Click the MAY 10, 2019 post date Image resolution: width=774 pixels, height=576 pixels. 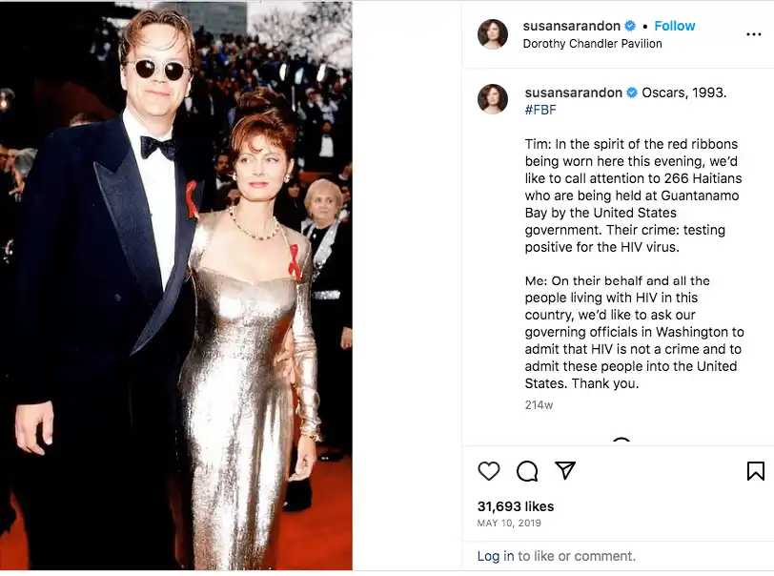pyautogui.click(x=508, y=524)
